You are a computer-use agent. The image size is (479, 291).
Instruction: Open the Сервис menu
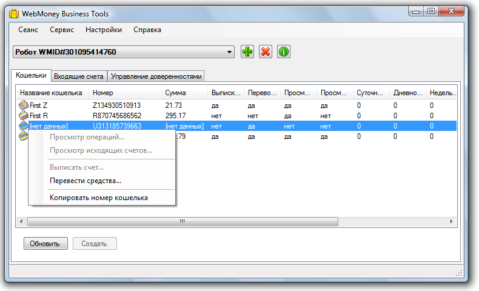pos(62,30)
